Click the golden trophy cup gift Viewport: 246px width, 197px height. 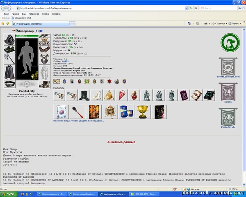pos(143,112)
